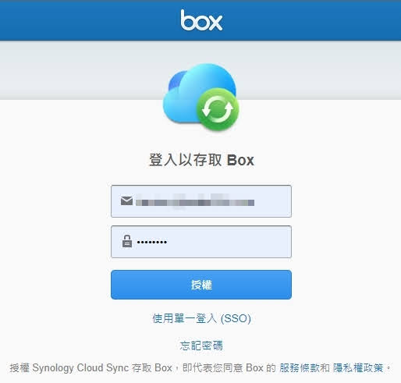This screenshot has height=383, width=401.
Task: Click the envelope icon in the email field
Action: pyautogui.click(x=126, y=201)
